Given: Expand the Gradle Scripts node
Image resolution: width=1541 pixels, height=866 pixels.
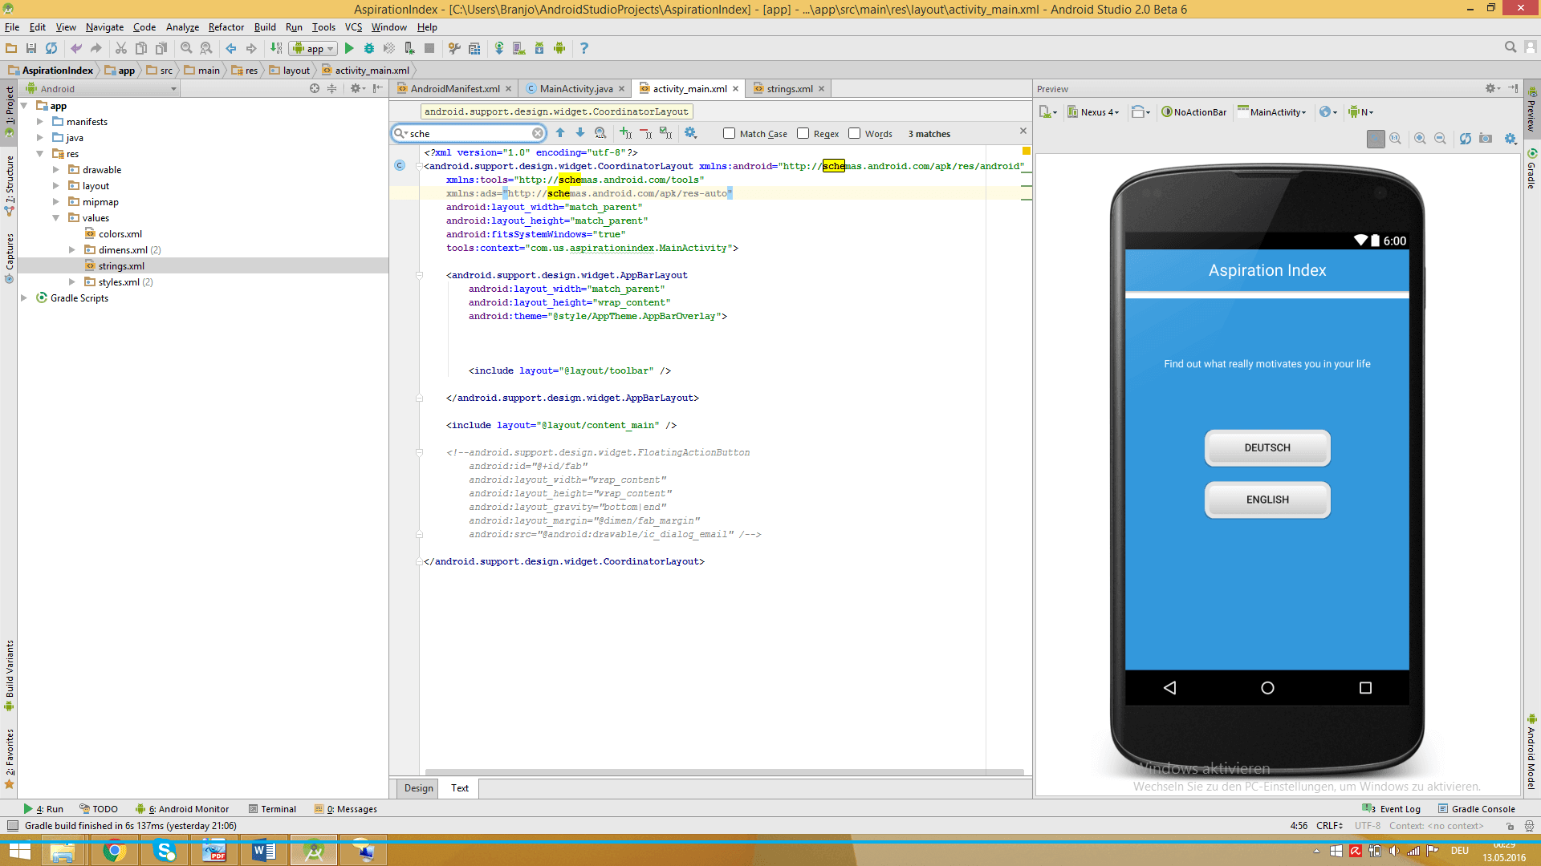Looking at the screenshot, I should pyautogui.click(x=23, y=298).
